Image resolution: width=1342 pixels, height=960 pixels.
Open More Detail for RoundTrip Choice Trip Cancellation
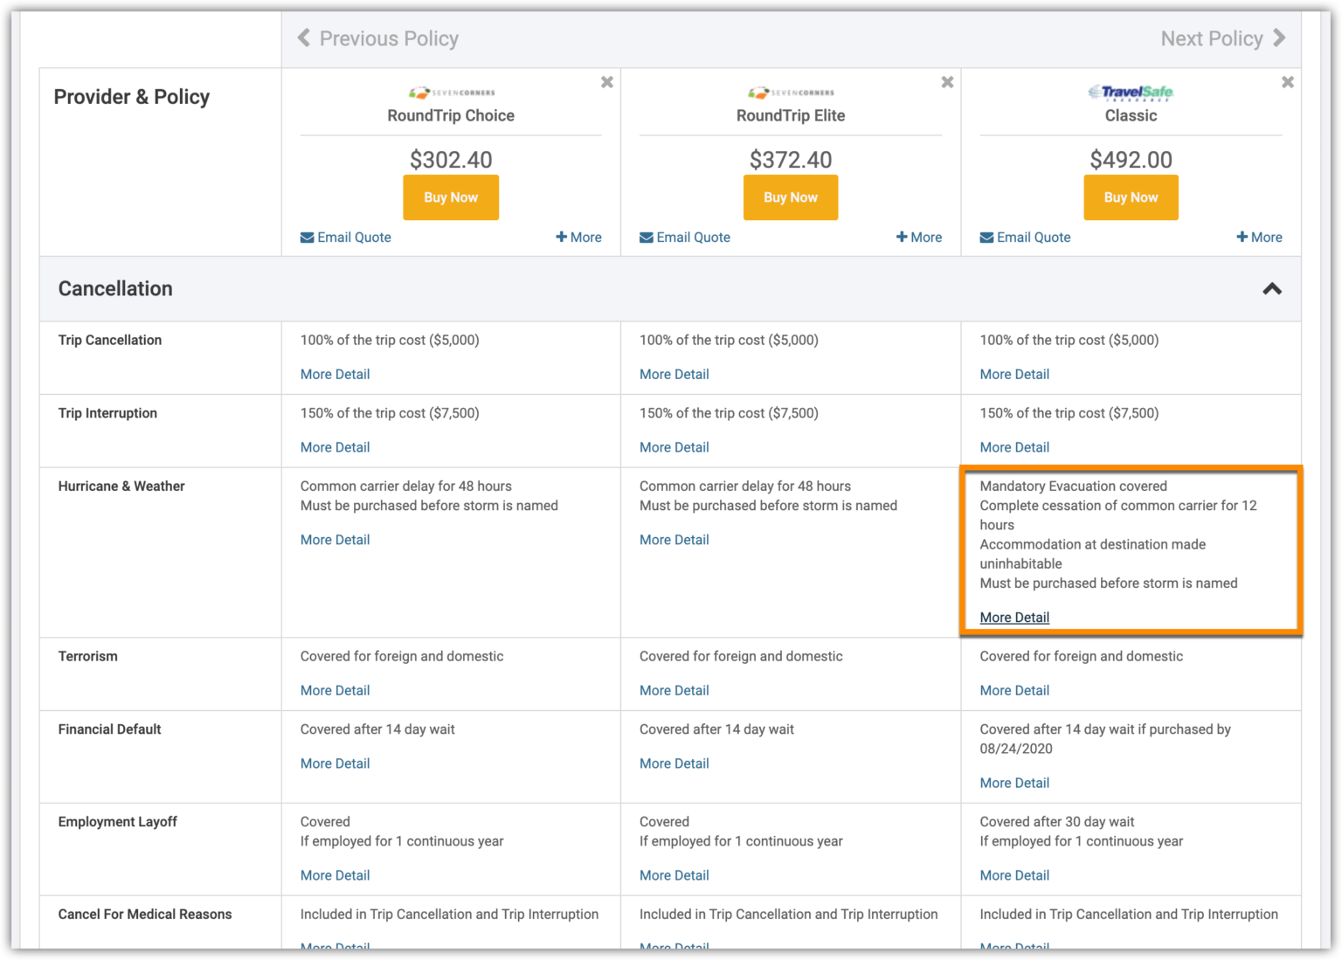[x=335, y=375]
